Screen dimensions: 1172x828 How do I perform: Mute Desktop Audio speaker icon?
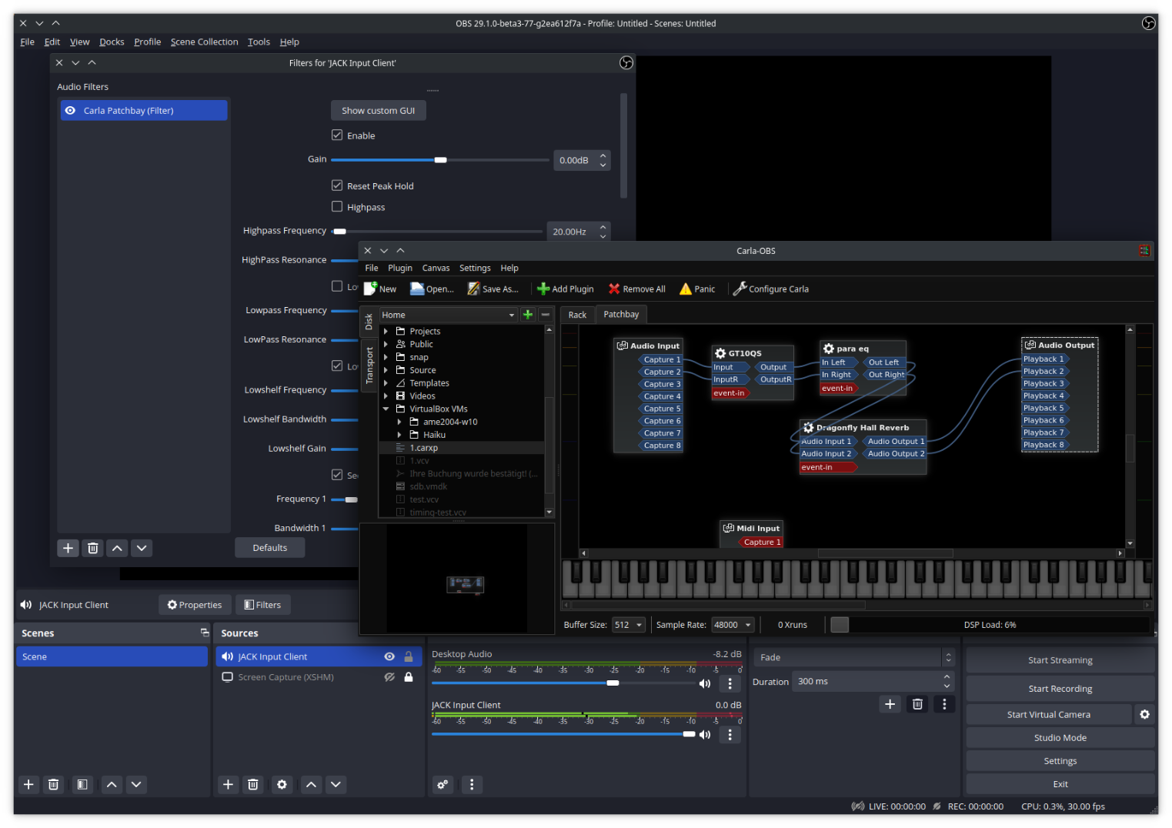(x=705, y=683)
